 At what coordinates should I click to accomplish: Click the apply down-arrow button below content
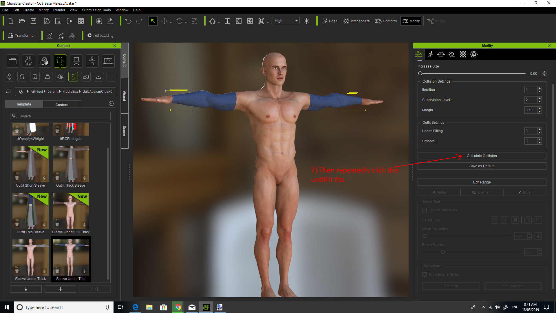pos(26,289)
